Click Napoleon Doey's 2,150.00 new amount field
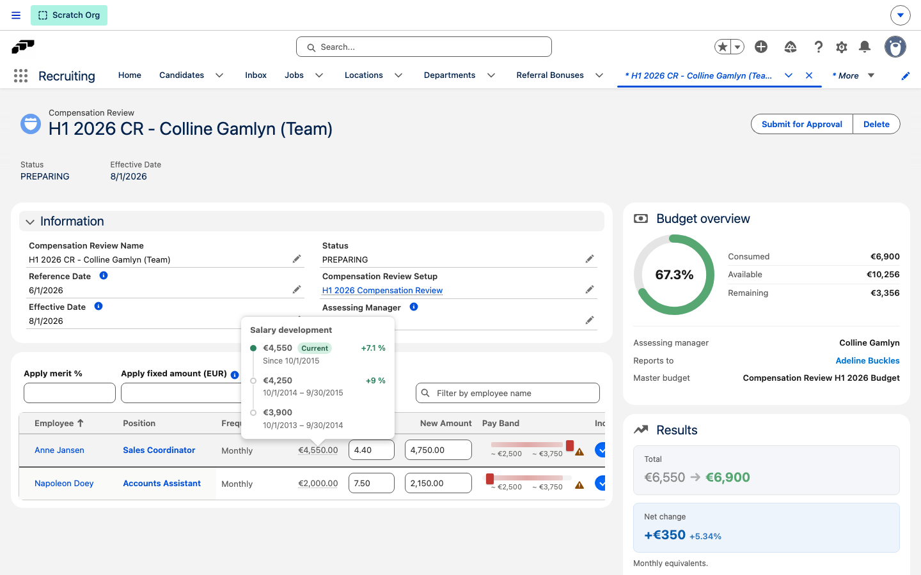 pyautogui.click(x=438, y=483)
